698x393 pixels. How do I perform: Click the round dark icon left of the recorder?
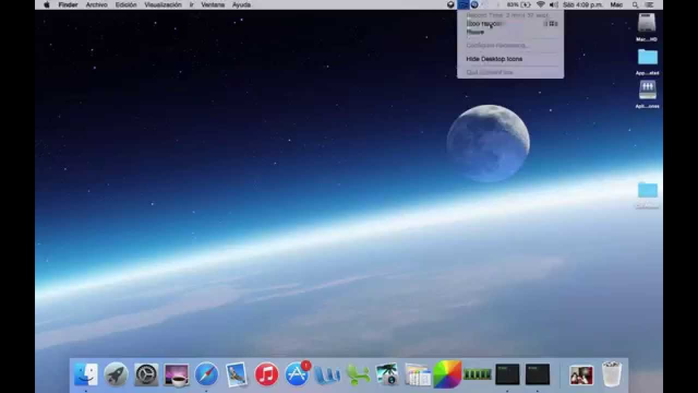click(451, 4)
